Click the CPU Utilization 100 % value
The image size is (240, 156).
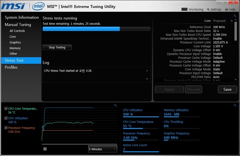pyautogui.click(x=128, y=114)
